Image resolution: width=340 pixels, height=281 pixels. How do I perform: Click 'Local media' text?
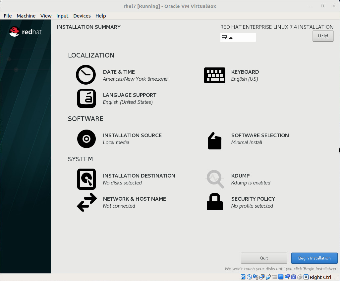116,142
